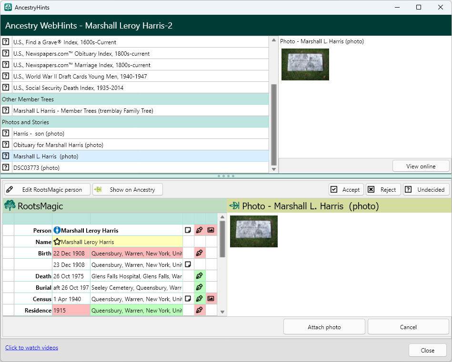Click status icon for Obituary for Marshall Harris
The height and width of the screenshot is (362, 452).
[6, 145]
